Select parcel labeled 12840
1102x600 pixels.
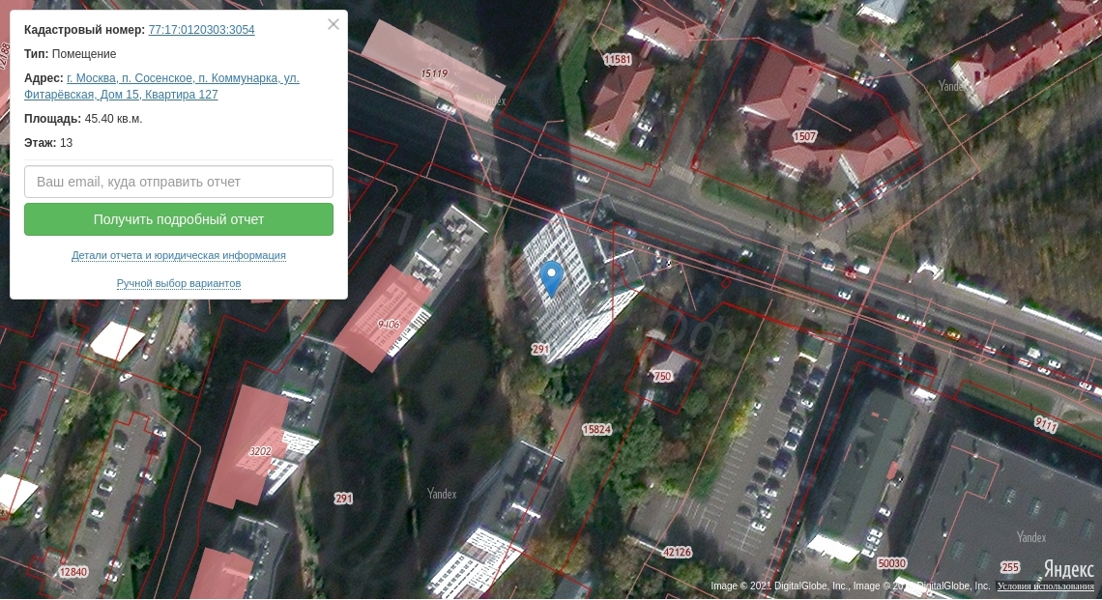(73, 572)
